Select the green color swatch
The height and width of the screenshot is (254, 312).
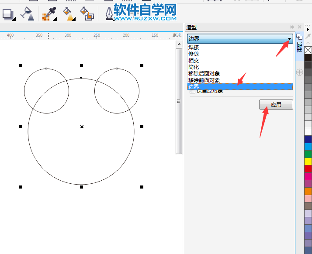[308, 154]
